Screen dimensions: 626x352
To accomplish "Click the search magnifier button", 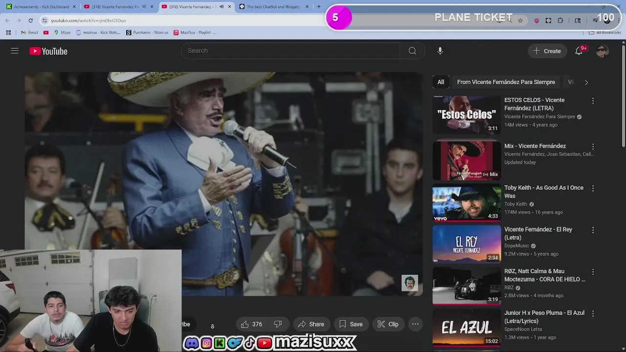I will click(x=412, y=51).
